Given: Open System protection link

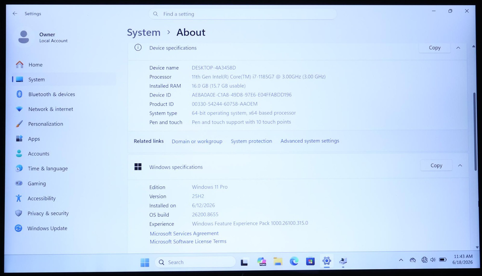Looking at the screenshot, I should 251,141.
